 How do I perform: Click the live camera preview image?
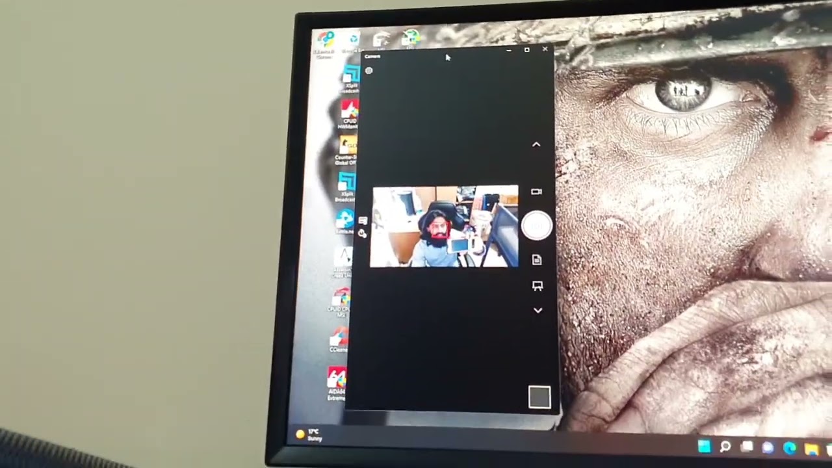pos(445,226)
